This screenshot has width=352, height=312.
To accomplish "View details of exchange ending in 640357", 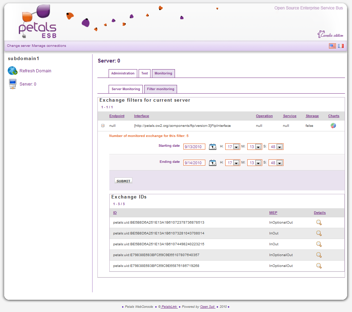I will (318, 255).
